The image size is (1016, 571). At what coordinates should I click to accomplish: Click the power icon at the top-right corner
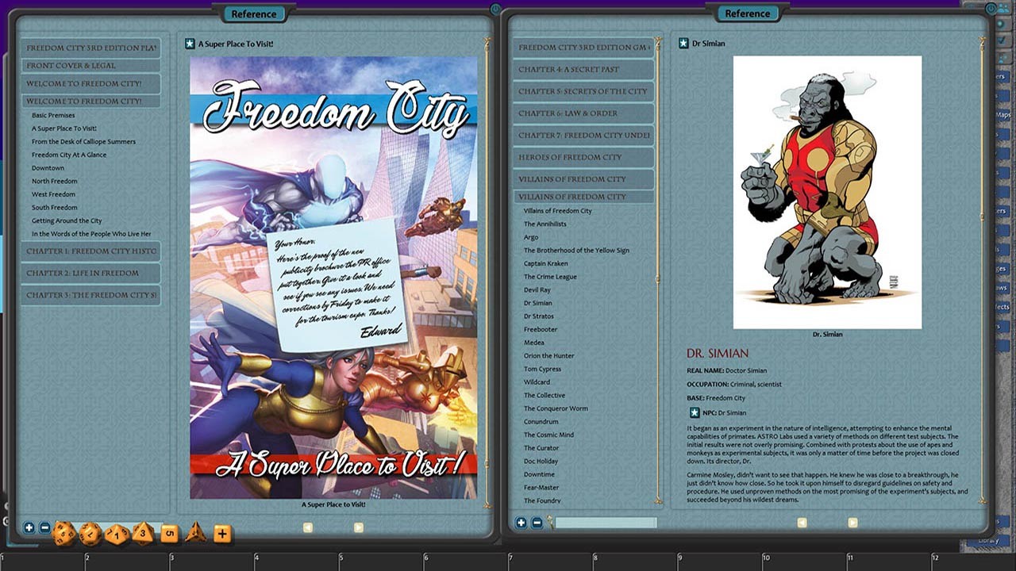click(991, 8)
